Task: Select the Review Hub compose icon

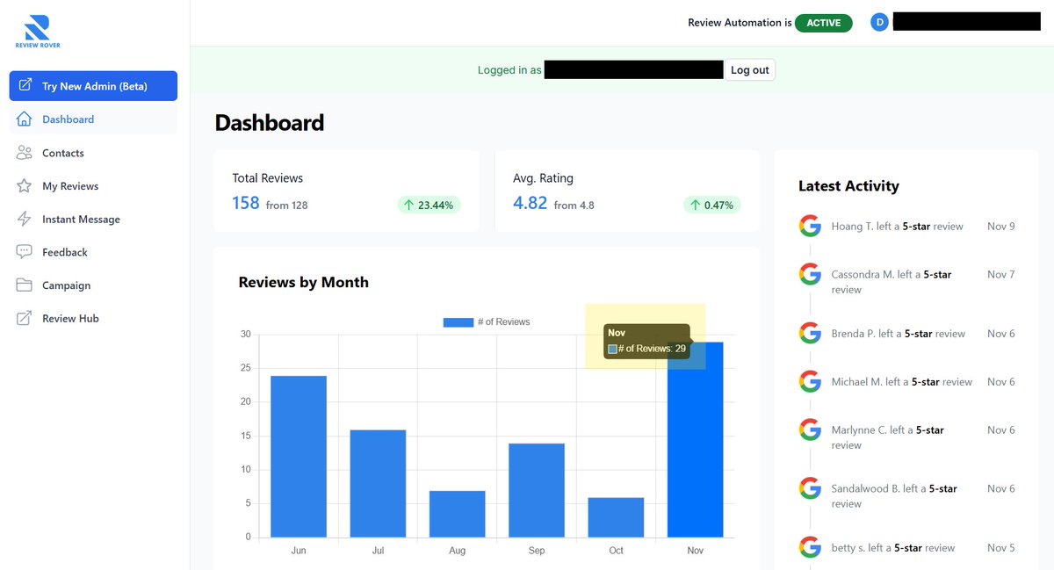Action: (x=26, y=318)
